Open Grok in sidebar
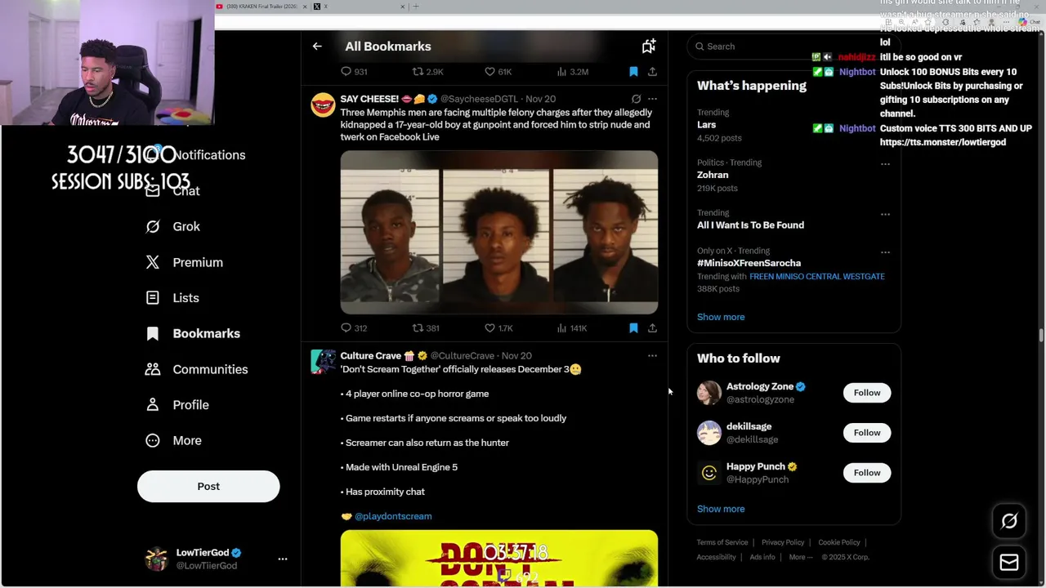Viewport: 1046px width, 588px height. (172, 227)
